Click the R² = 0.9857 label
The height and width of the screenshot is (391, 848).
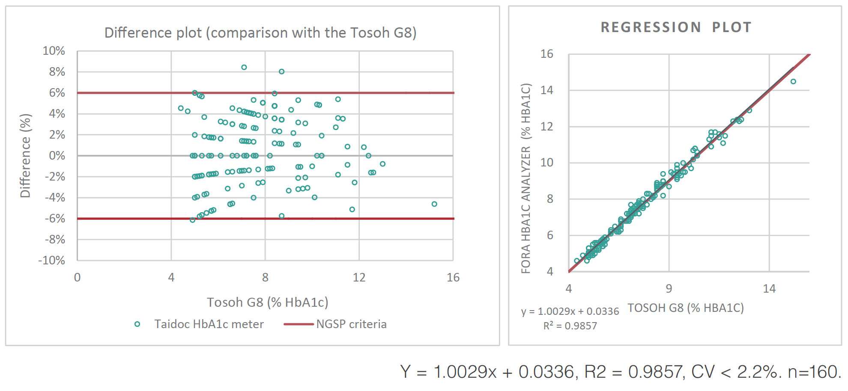(x=570, y=326)
